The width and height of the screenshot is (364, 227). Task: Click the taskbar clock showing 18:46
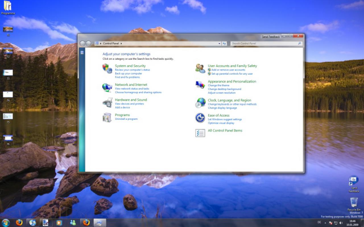352,223
